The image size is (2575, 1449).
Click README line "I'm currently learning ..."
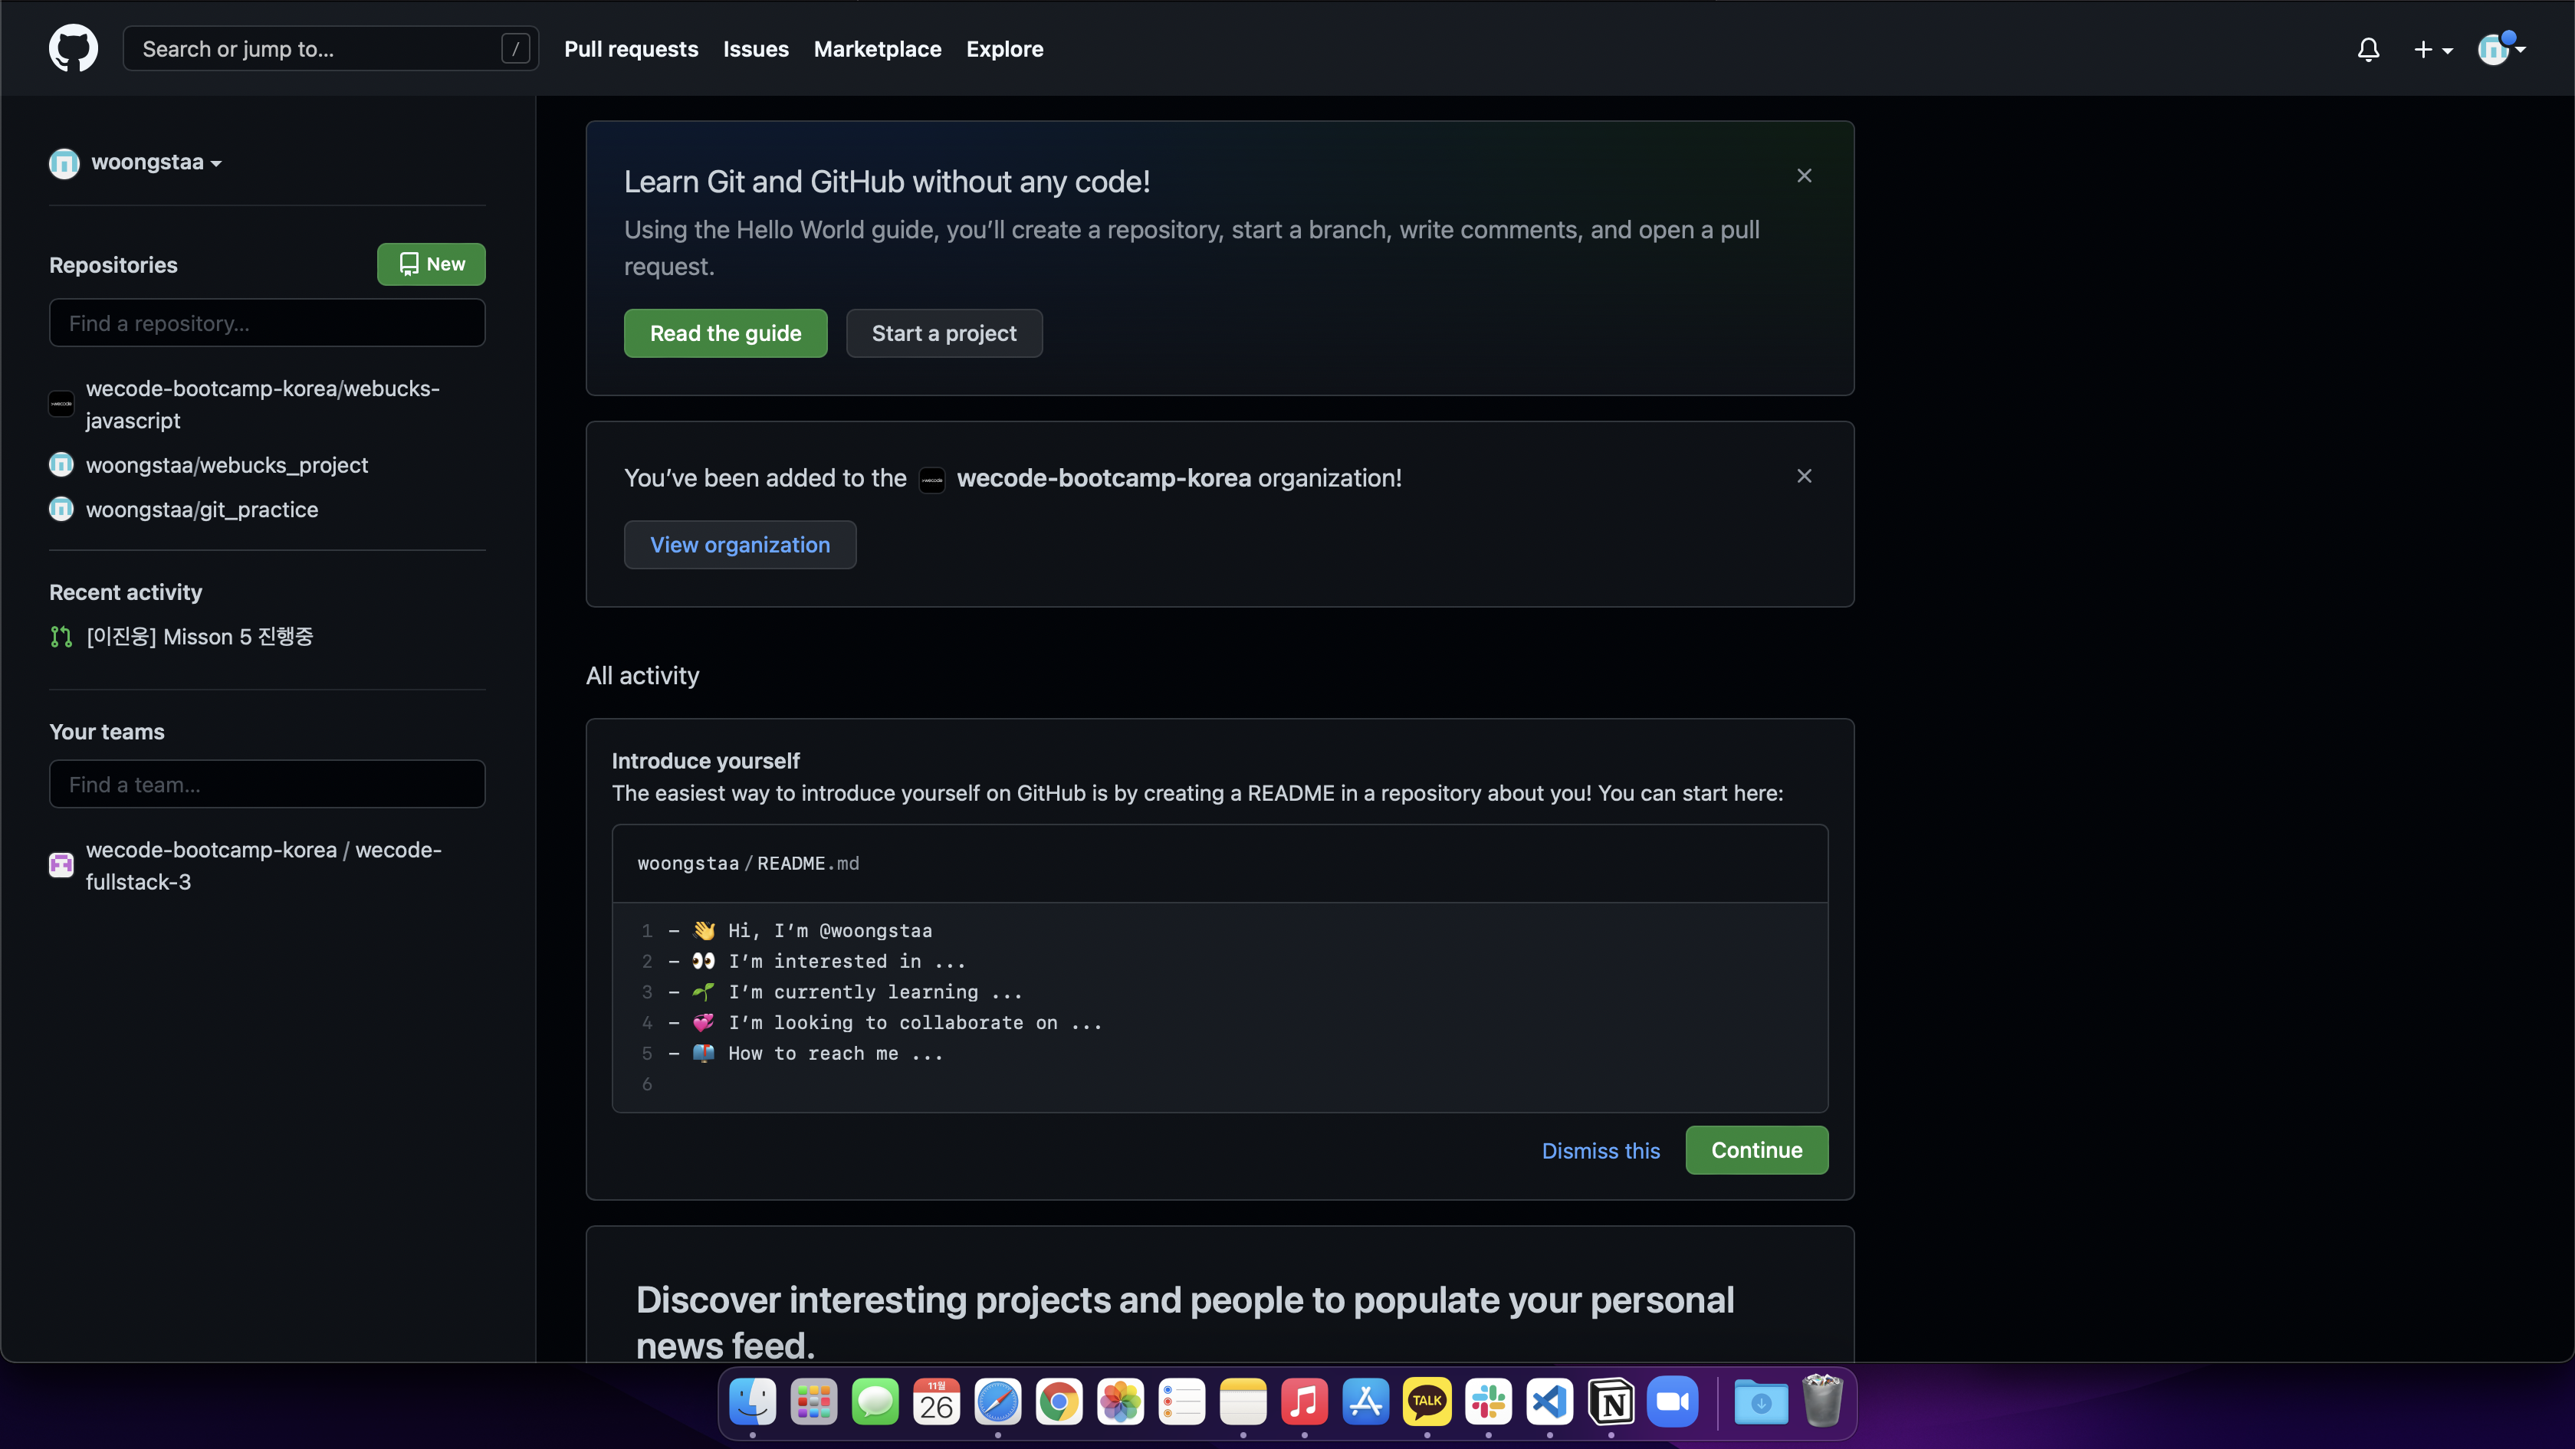click(875, 992)
